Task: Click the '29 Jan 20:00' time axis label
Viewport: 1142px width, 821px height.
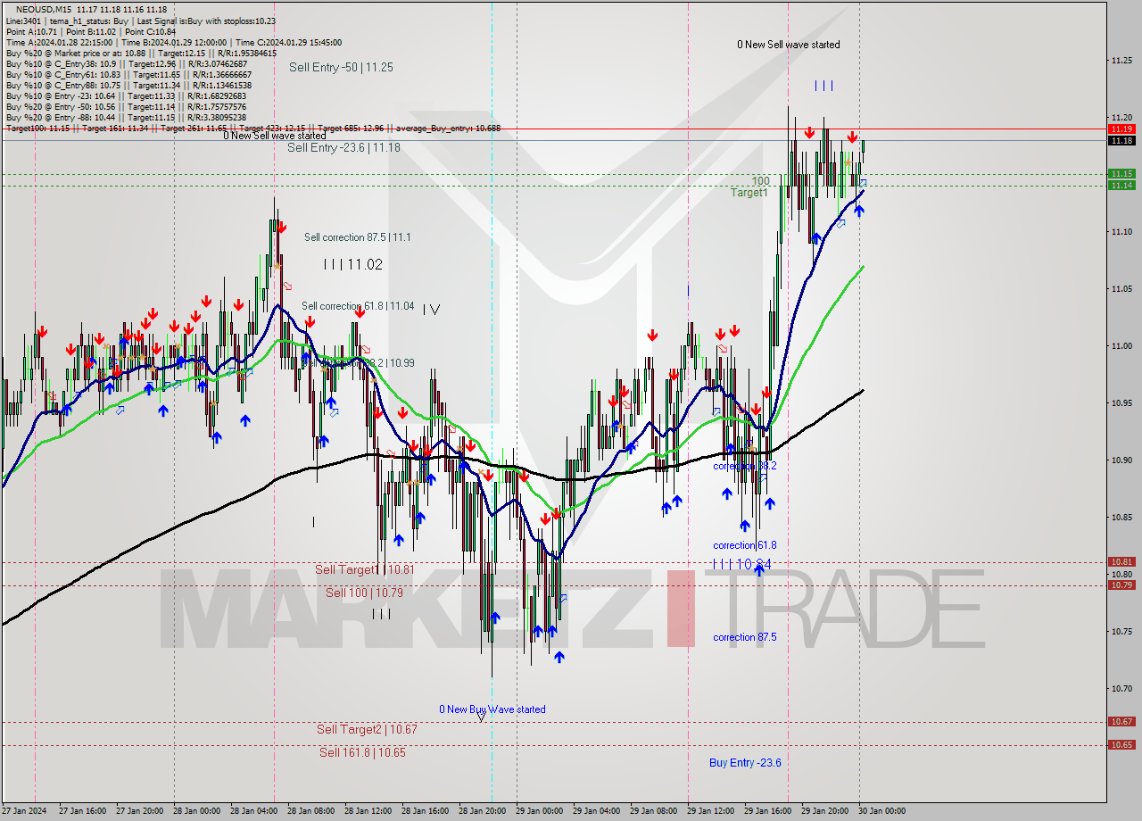Action: [825, 811]
